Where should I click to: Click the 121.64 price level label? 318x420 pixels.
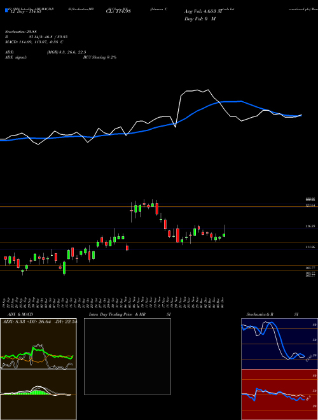pos(310,206)
